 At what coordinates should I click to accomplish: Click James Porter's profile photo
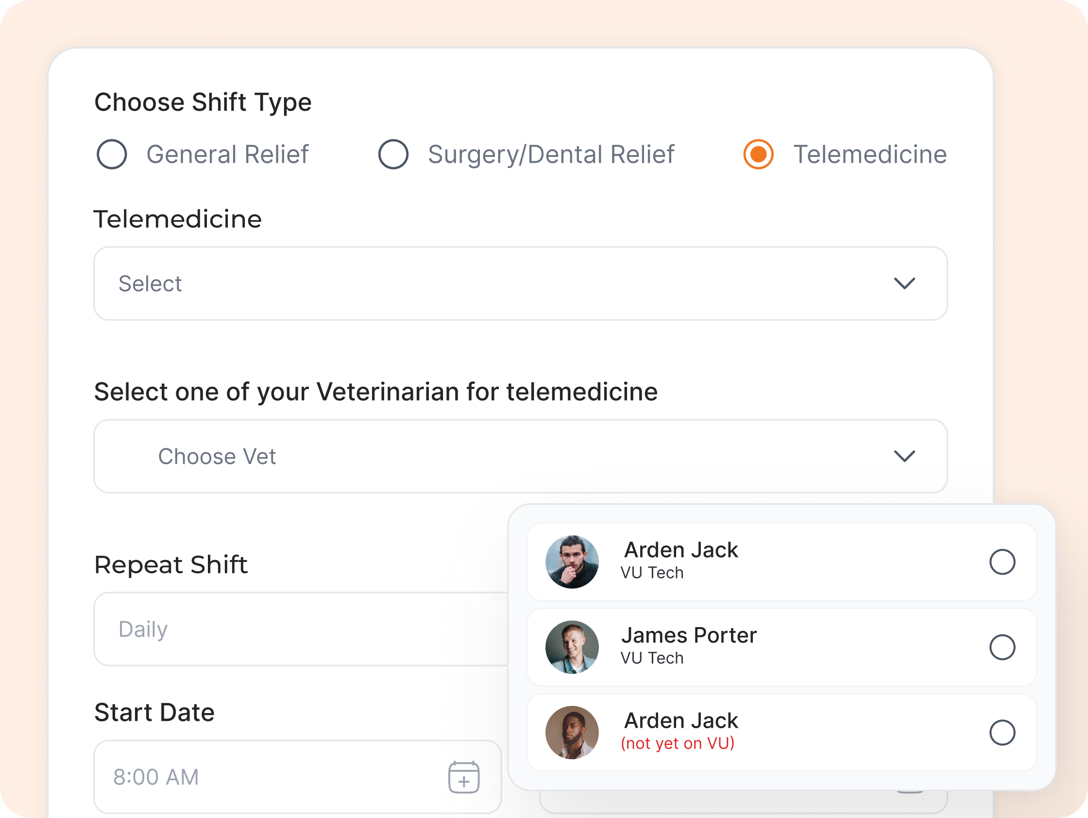572,647
